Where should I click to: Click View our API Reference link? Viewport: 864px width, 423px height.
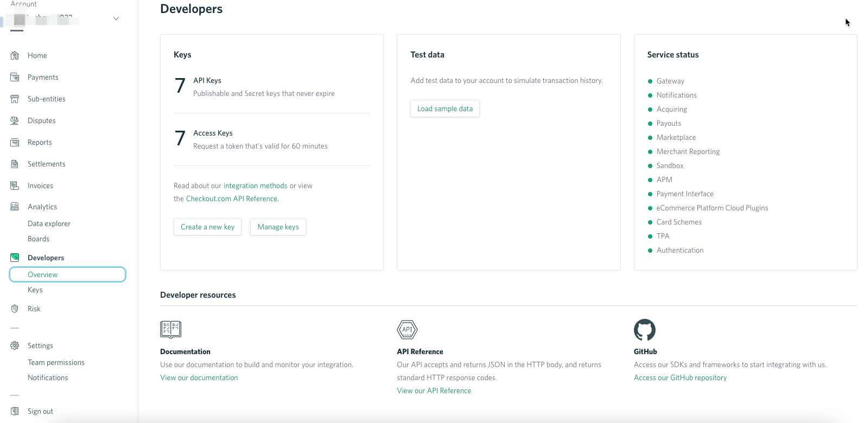click(434, 390)
